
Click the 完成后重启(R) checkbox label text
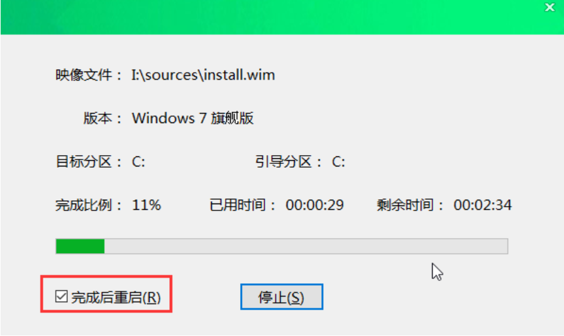116,298
